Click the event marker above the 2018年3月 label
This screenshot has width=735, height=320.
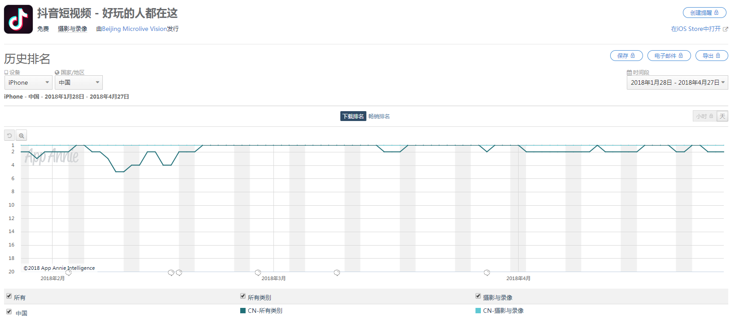pos(258,272)
